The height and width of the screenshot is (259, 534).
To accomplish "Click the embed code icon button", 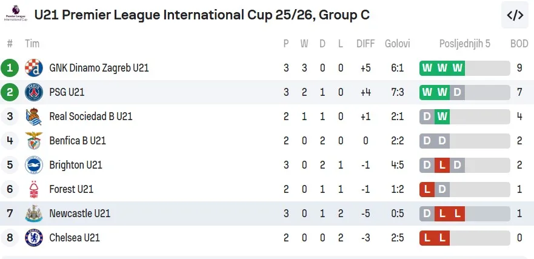I will tap(515, 15).
